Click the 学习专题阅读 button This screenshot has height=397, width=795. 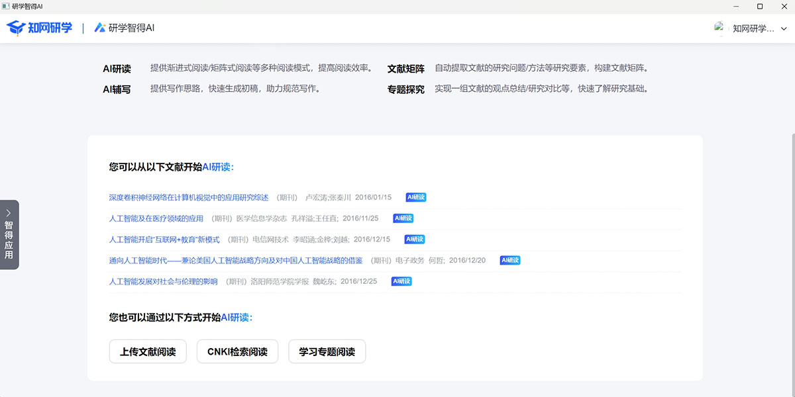click(327, 352)
